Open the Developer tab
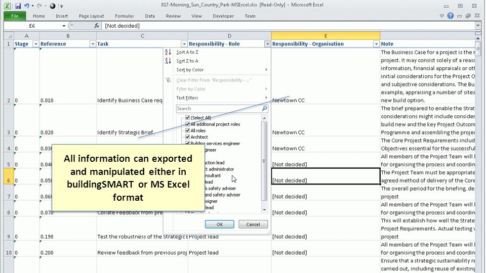Viewport: 486px width, 273px height. coord(223,16)
